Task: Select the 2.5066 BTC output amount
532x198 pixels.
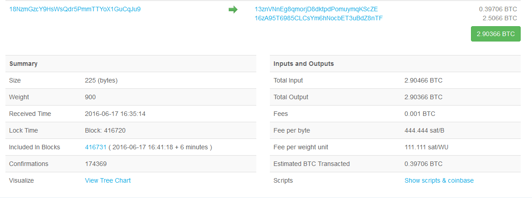Action: (x=500, y=18)
